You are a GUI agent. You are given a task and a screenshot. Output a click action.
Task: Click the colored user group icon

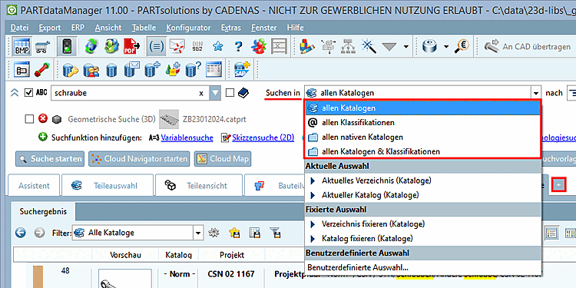click(x=259, y=46)
